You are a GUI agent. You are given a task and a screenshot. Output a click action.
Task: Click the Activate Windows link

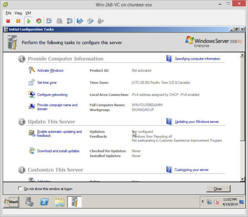tap(50, 71)
